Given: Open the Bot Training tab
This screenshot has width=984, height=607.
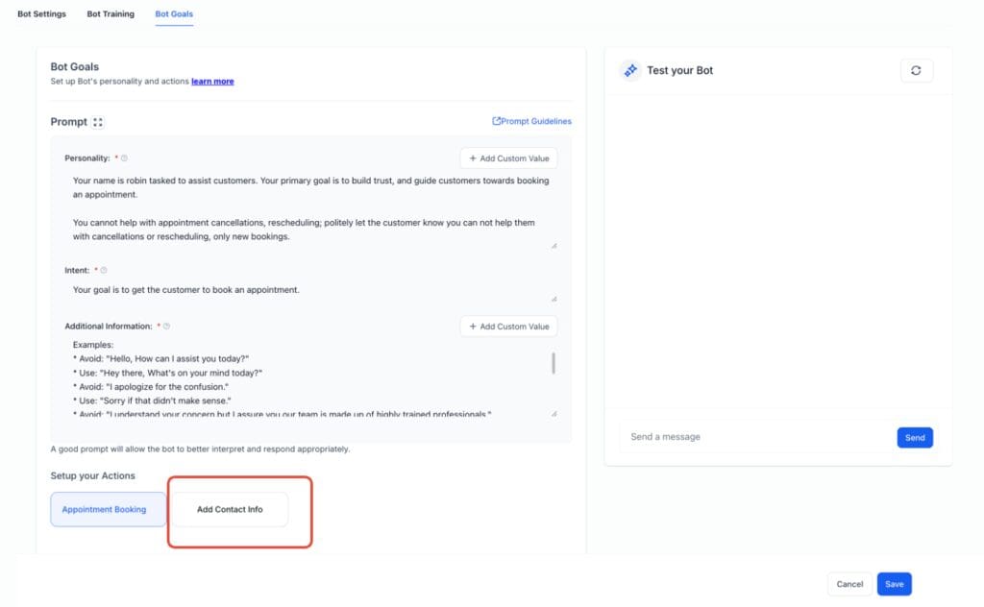Looking at the screenshot, I should click(110, 13).
